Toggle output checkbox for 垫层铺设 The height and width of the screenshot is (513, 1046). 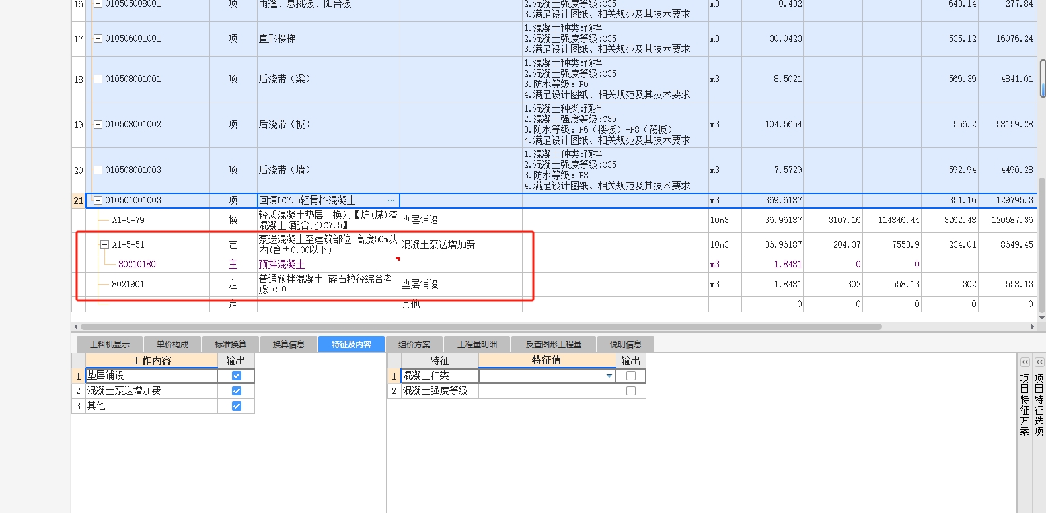coord(237,376)
